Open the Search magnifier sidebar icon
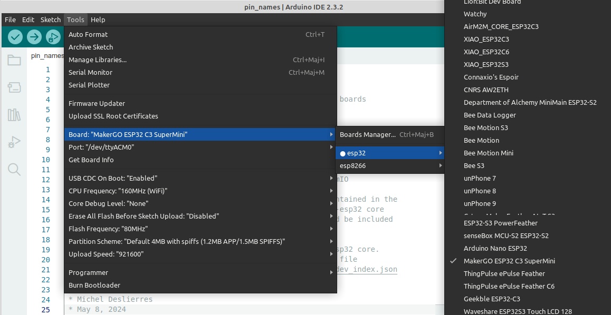Viewport: 611px width, 315px height. click(x=14, y=169)
